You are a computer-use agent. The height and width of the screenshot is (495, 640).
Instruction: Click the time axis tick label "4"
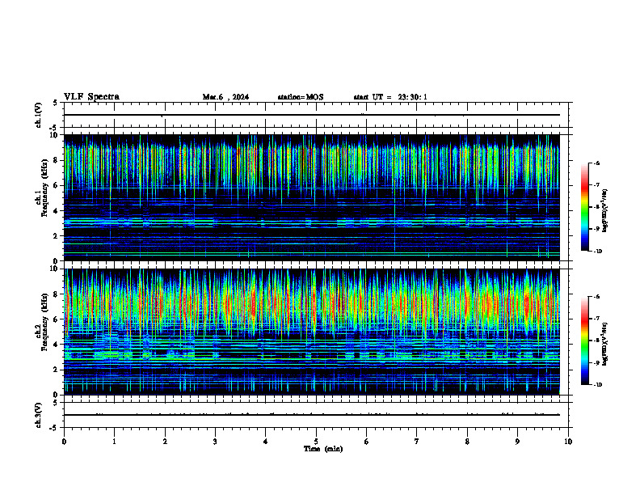tap(266, 442)
